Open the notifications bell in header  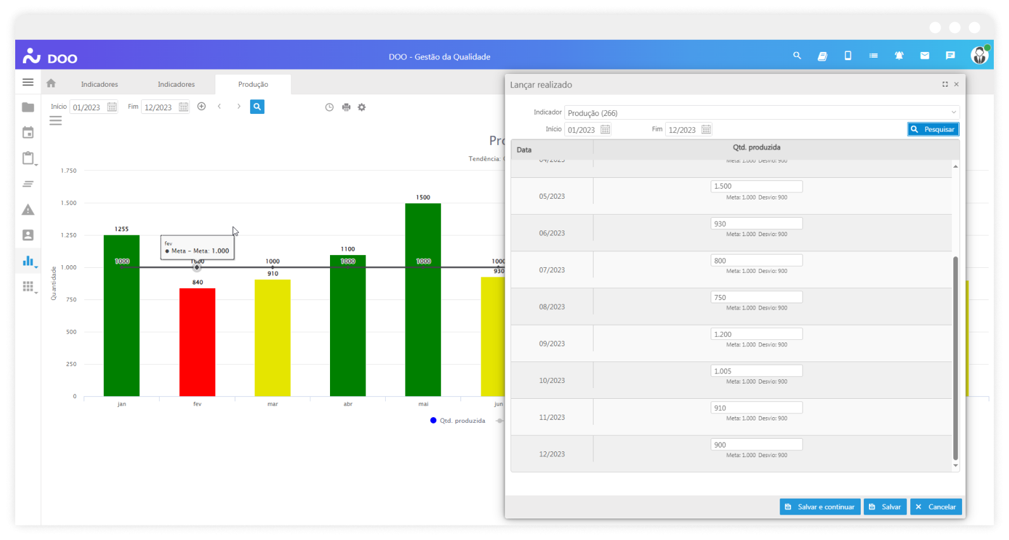[x=899, y=56]
